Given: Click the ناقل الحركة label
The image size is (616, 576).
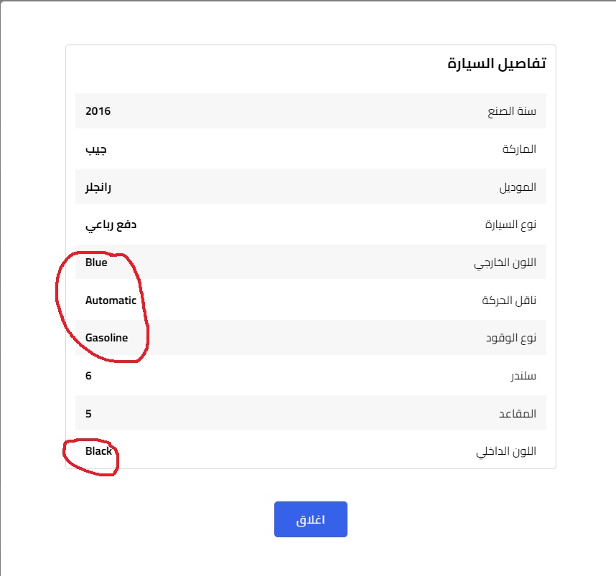Looking at the screenshot, I should tap(509, 301).
